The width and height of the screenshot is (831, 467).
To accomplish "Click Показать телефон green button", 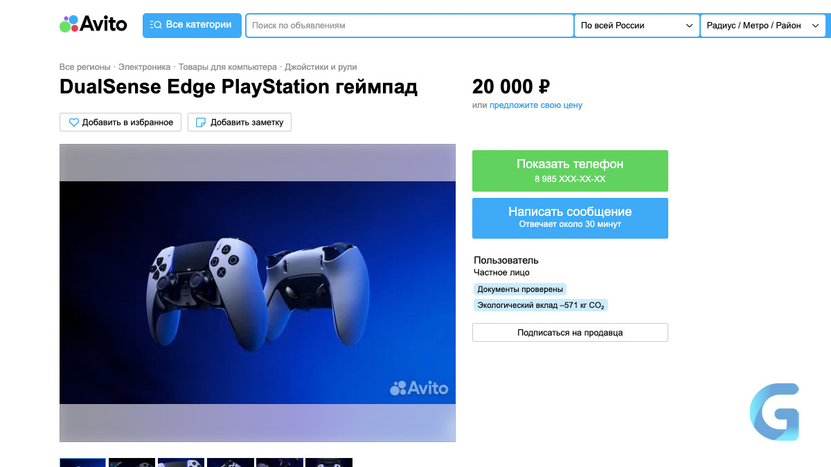I will click(570, 171).
